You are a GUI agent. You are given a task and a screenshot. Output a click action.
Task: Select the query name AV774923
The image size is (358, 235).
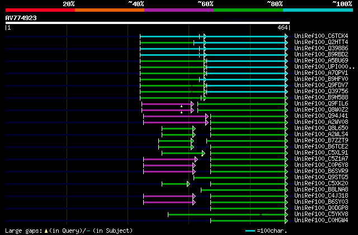[x=21, y=18]
